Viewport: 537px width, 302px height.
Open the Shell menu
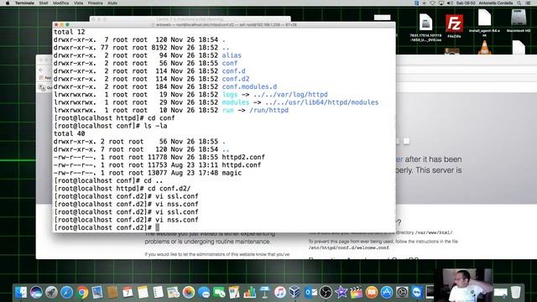tap(44, 3)
